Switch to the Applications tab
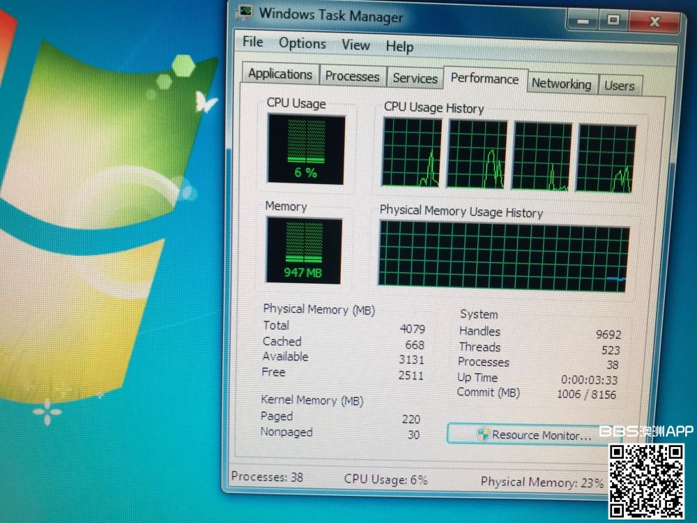Screen dimensions: 697x523 (x=280, y=74)
